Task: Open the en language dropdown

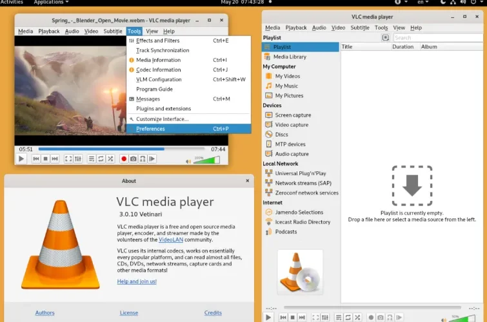Action: [x=422, y=2]
